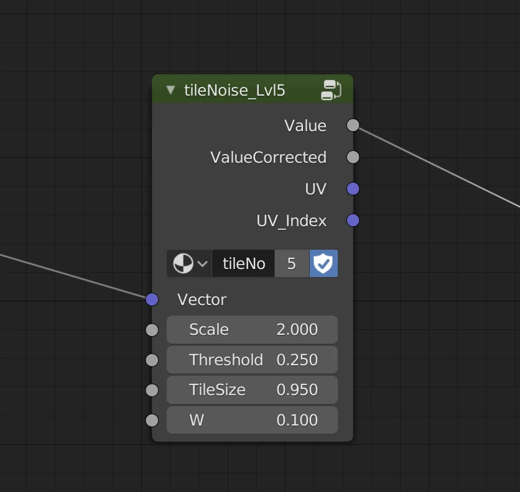Viewport: 520px width, 492px height.
Task: Click the Threshold input socket
Action: (x=152, y=360)
